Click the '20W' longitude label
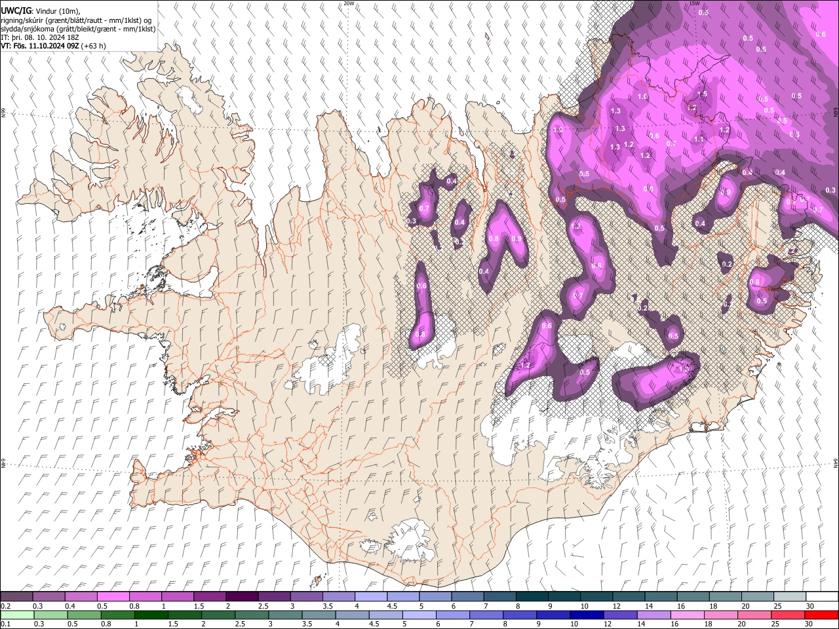This screenshot has height=629, width=839. pos(349,3)
